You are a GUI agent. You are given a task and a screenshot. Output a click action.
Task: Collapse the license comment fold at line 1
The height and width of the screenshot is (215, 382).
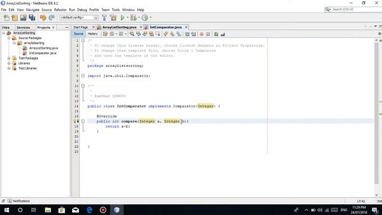point(83,40)
